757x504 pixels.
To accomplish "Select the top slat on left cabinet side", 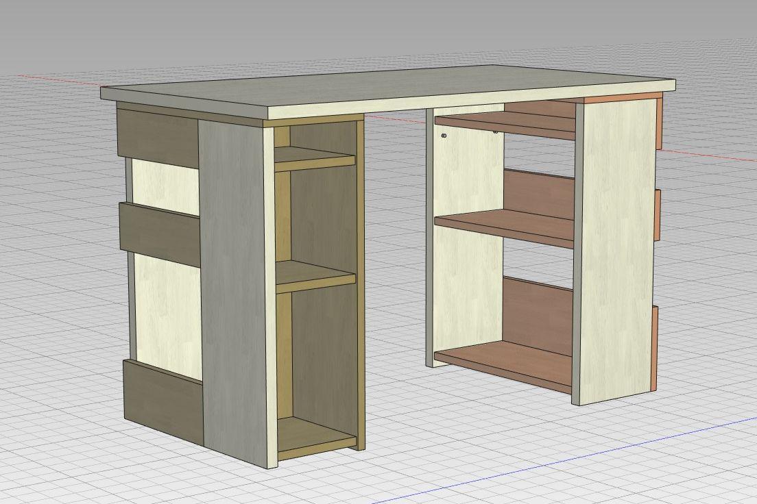I will pyautogui.click(x=158, y=137).
